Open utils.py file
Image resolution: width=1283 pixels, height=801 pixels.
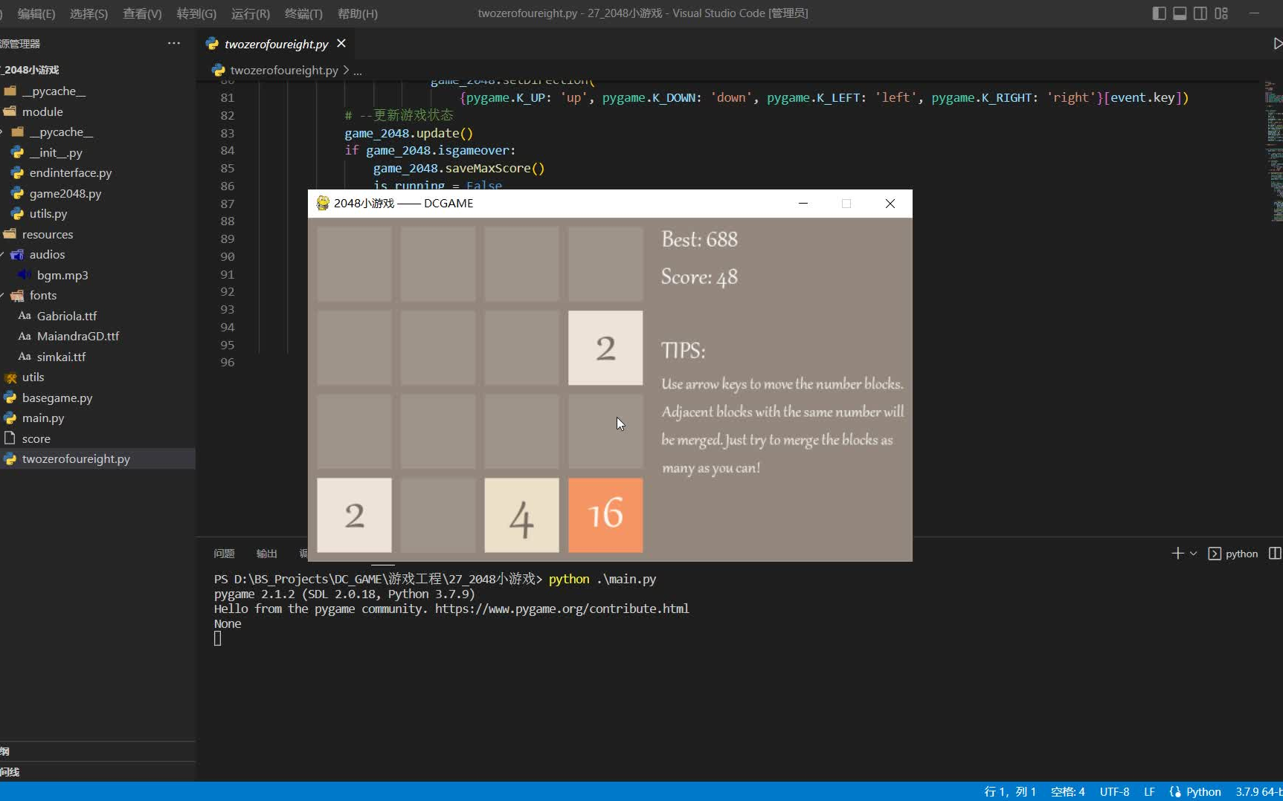(x=48, y=213)
